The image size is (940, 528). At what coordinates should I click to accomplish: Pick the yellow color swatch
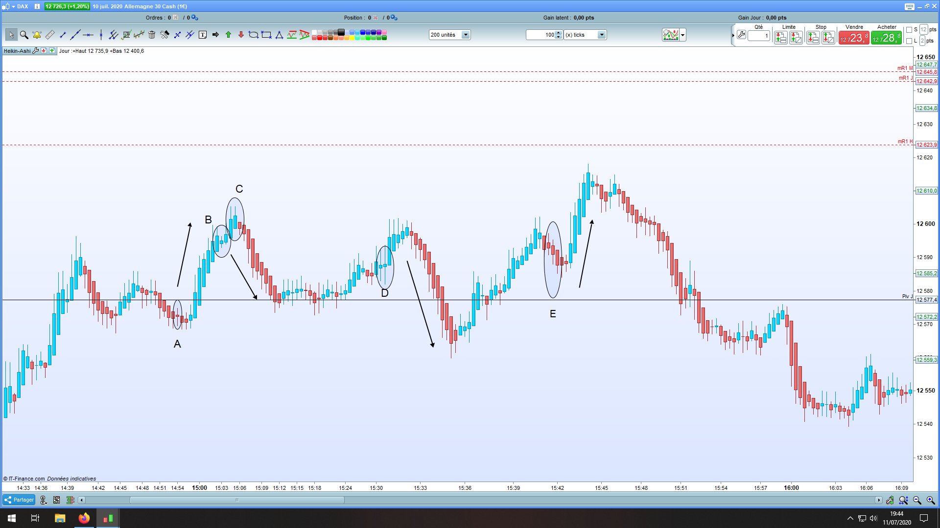pyautogui.click(x=352, y=38)
